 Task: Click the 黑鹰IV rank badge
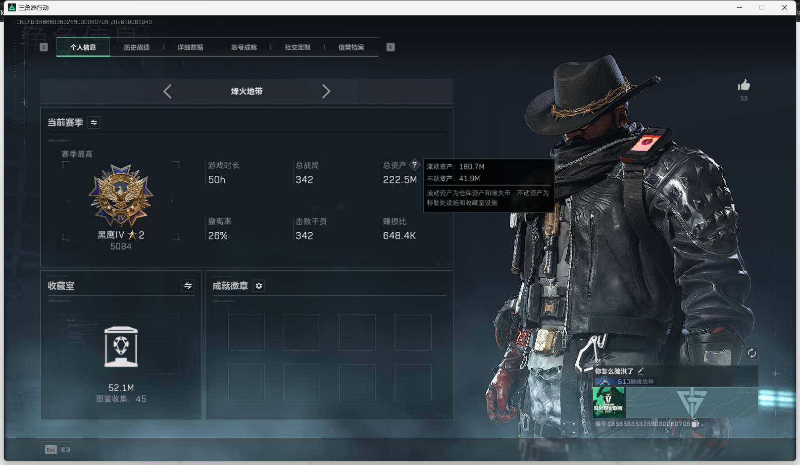tap(121, 196)
